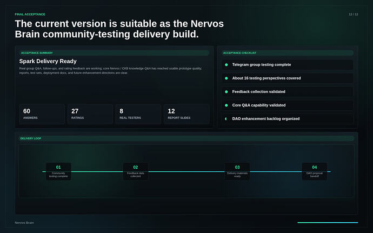Click the Acceptance Summary header label
The height and width of the screenshot is (233, 373).
(37, 53)
